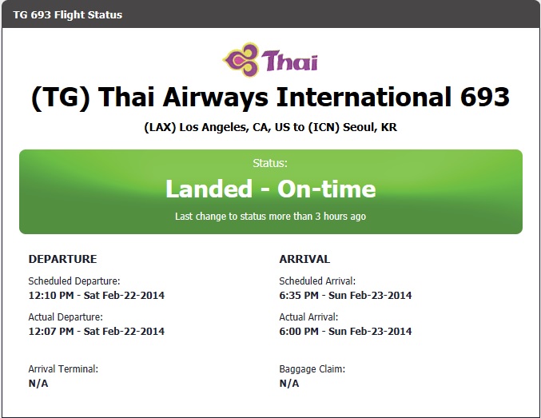Click the N/A value under Baggage Claim

click(x=289, y=383)
